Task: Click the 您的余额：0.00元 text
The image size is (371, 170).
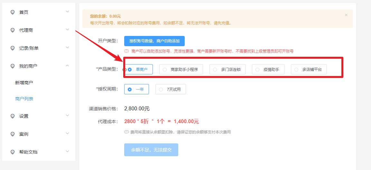Action: (x=106, y=16)
